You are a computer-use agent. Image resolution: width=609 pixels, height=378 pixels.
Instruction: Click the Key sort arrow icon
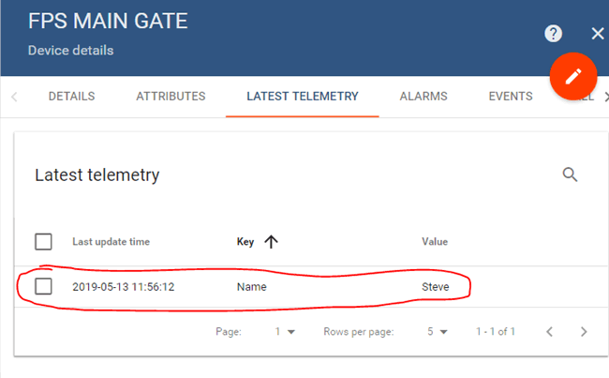[x=272, y=242]
